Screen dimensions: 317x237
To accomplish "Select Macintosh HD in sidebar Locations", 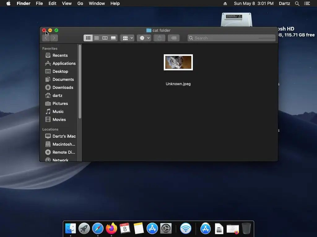I will [x=60, y=144].
